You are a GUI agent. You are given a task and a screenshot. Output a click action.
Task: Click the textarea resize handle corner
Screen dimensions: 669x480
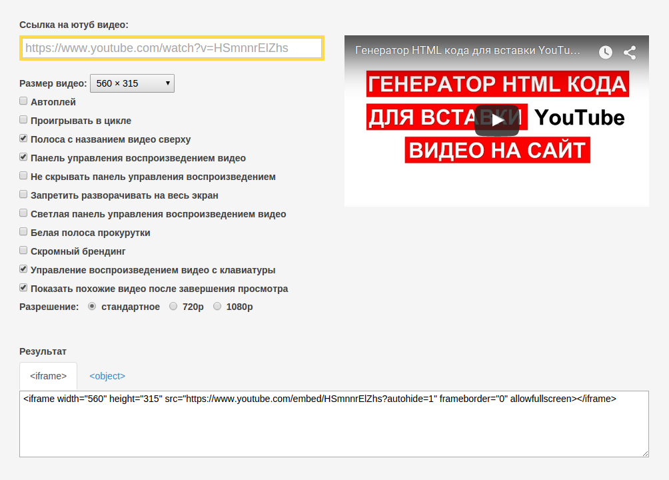[x=645, y=453]
